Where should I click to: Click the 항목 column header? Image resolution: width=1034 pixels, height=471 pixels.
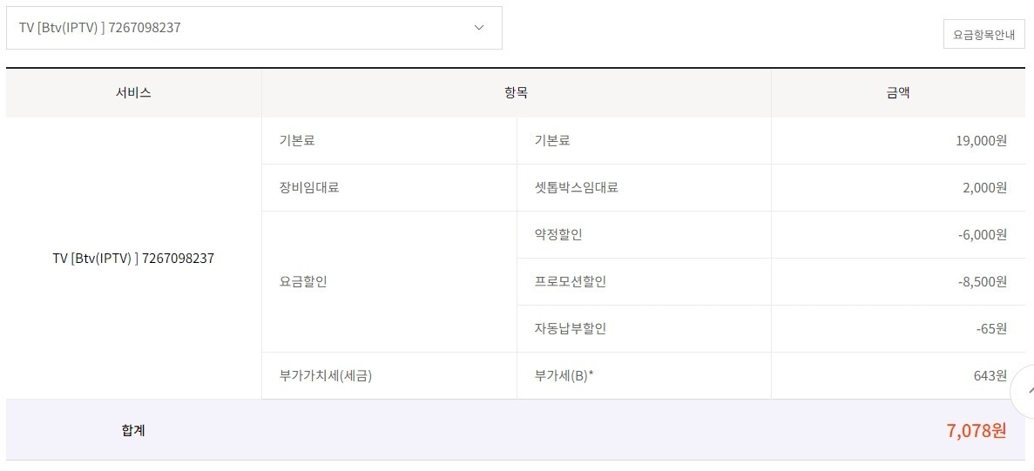pos(516,93)
